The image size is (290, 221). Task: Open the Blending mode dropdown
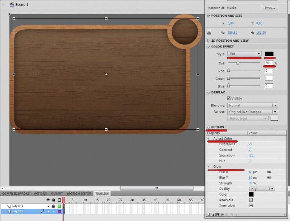pos(253,105)
